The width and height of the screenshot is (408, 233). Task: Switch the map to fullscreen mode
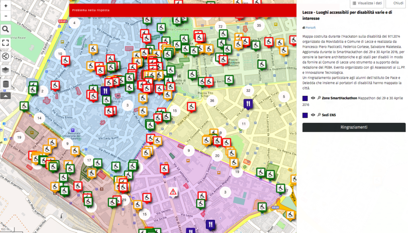6,43
